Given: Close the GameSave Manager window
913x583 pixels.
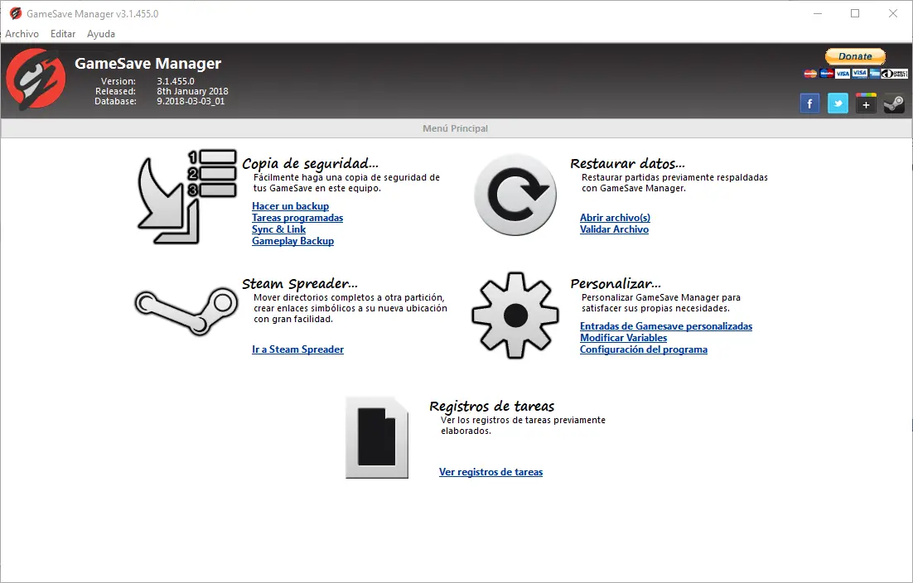Looking at the screenshot, I should (x=892, y=13).
